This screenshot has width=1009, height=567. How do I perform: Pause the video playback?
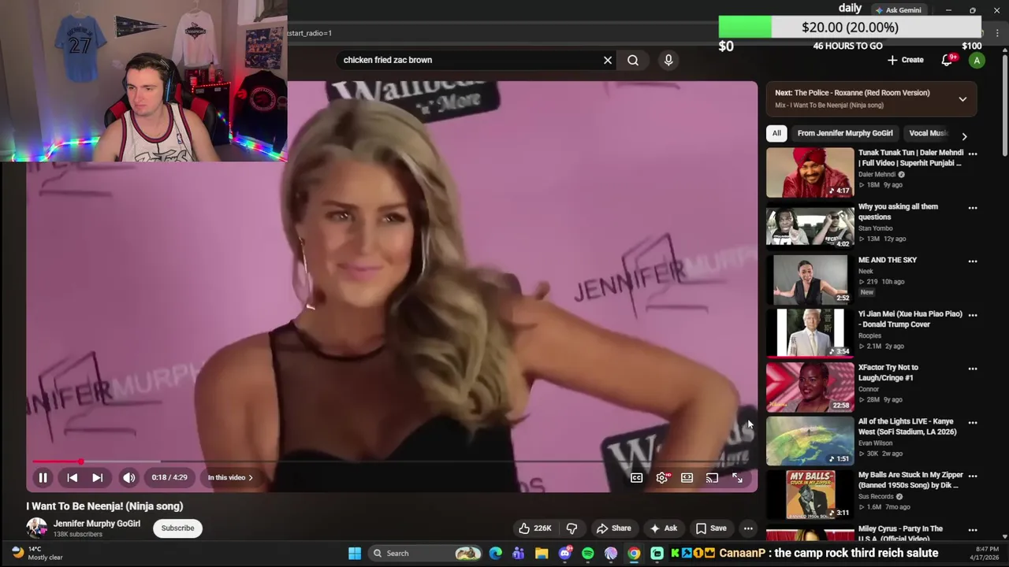tap(43, 477)
